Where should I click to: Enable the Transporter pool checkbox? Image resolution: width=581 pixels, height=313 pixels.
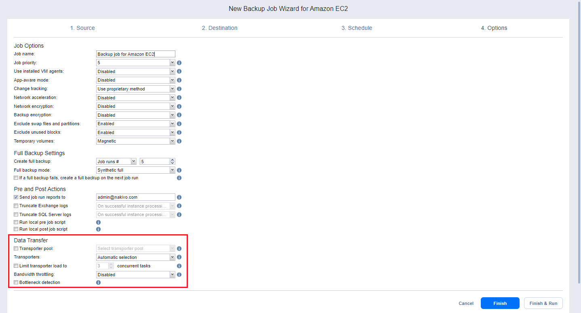pos(16,249)
